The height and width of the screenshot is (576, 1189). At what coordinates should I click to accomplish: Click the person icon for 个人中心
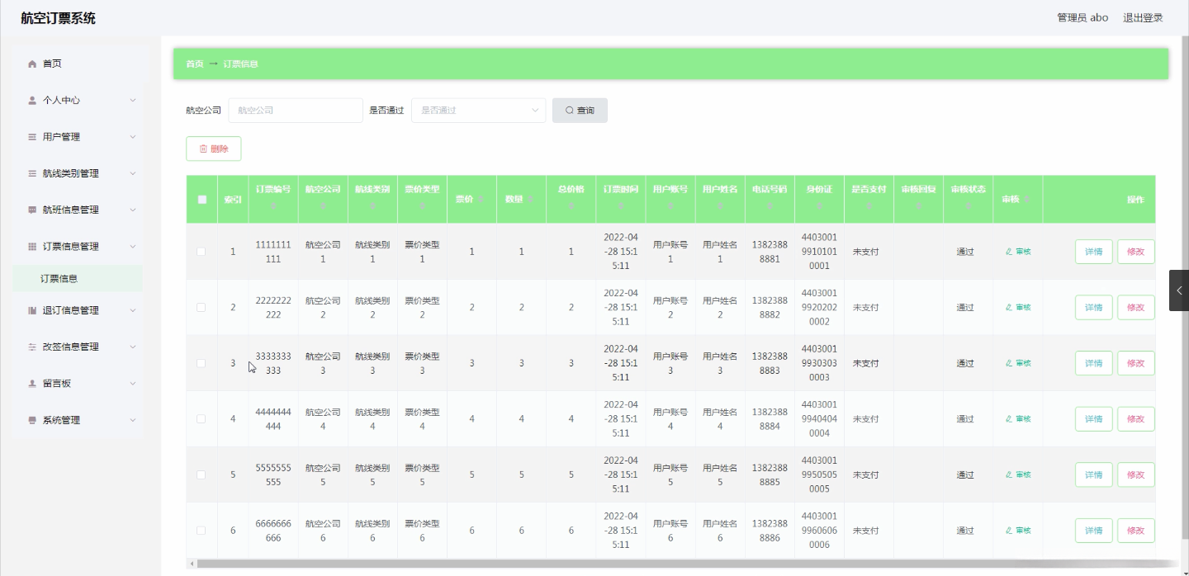(32, 100)
